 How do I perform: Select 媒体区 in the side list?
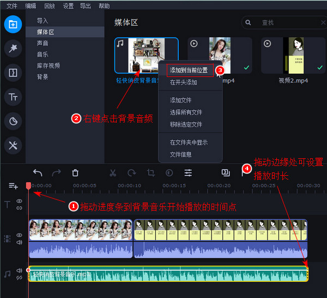(65, 32)
